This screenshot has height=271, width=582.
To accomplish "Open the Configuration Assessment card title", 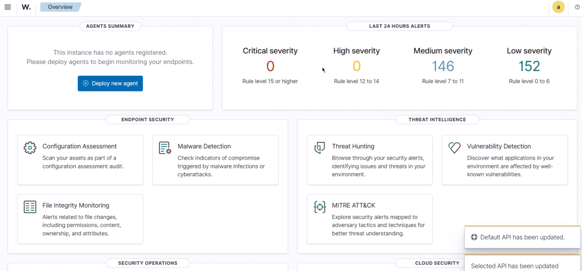I will click(x=80, y=146).
